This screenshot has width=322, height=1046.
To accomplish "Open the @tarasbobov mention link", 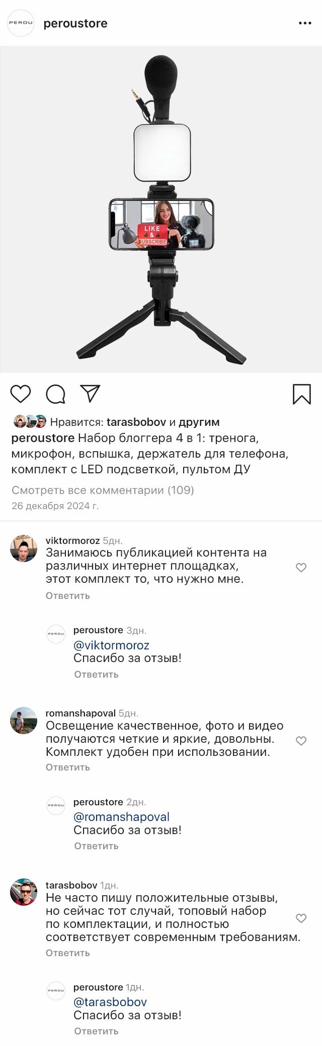I will pyautogui.click(x=110, y=1002).
